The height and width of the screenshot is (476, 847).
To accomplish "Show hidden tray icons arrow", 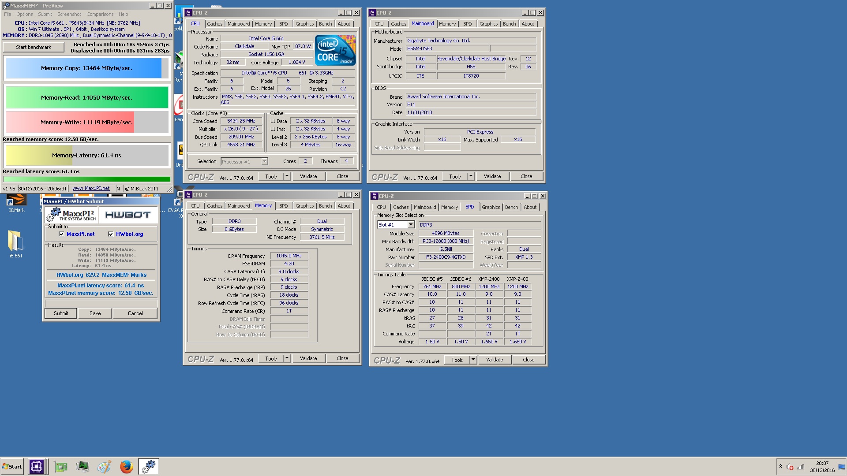I will coord(780,466).
